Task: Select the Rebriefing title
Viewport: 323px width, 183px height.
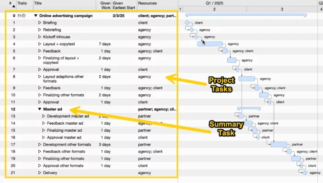Action: coord(52,30)
